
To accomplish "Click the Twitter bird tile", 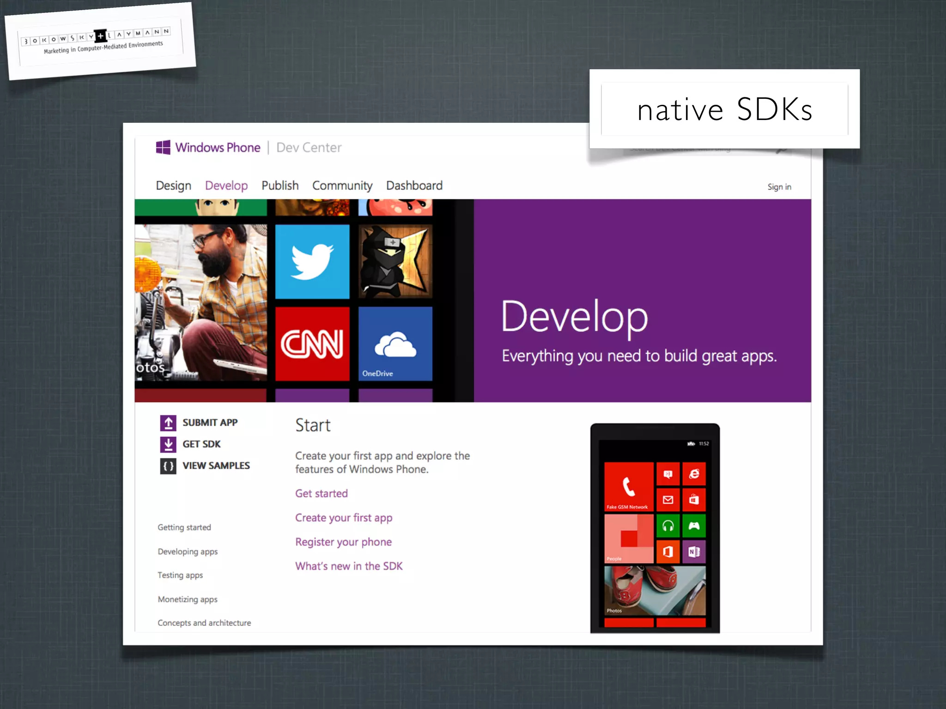I will pos(312,262).
